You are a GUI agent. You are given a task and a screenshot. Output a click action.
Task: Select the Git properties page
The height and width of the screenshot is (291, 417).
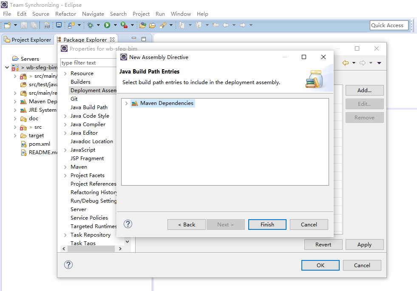(x=74, y=99)
